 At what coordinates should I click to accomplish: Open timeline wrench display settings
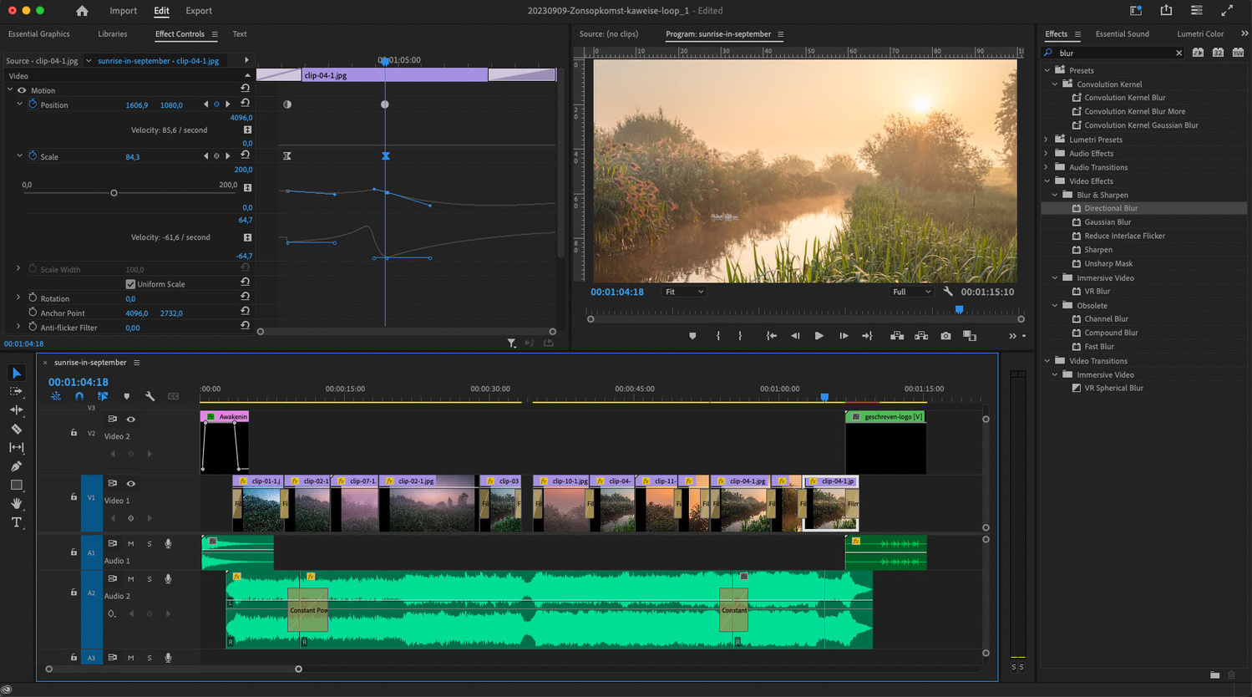[150, 396]
